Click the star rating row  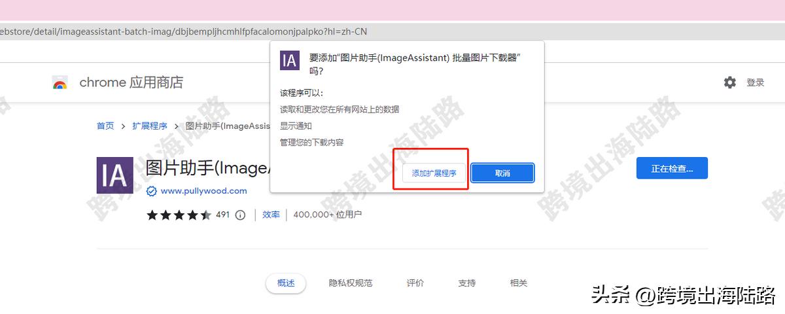tap(179, 215)
